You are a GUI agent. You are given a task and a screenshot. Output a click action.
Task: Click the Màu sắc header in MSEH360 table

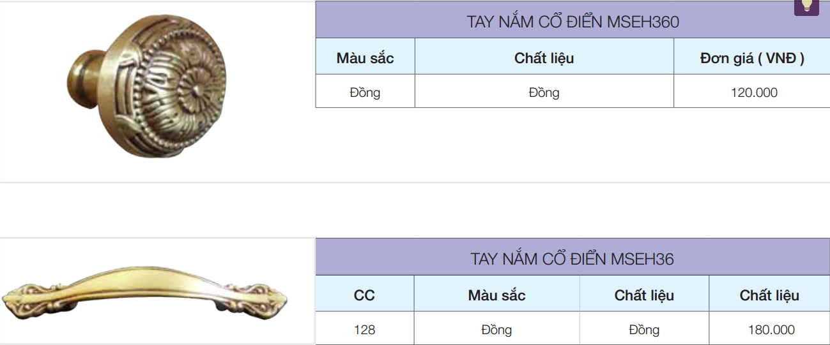pos(365,58)
